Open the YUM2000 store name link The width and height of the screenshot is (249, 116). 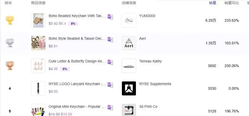point(147,16)
